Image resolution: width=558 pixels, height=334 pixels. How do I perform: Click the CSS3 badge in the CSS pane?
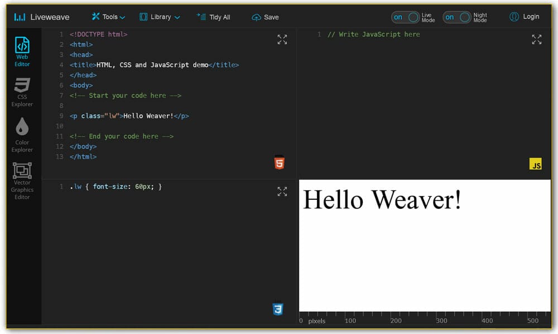pyautogui.click(x=279, y=310)
